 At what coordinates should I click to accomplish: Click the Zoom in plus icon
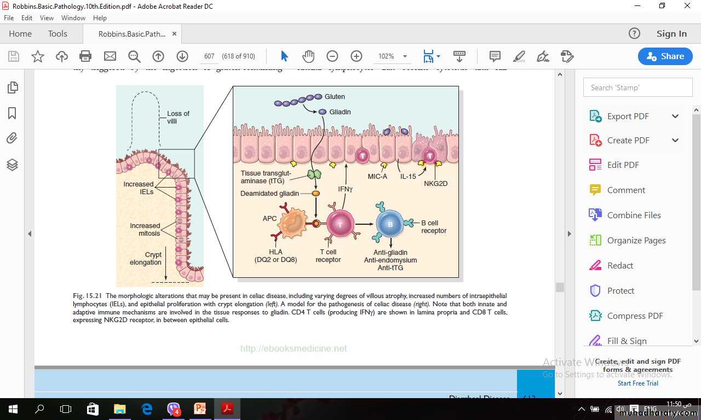tap(357, 56)
